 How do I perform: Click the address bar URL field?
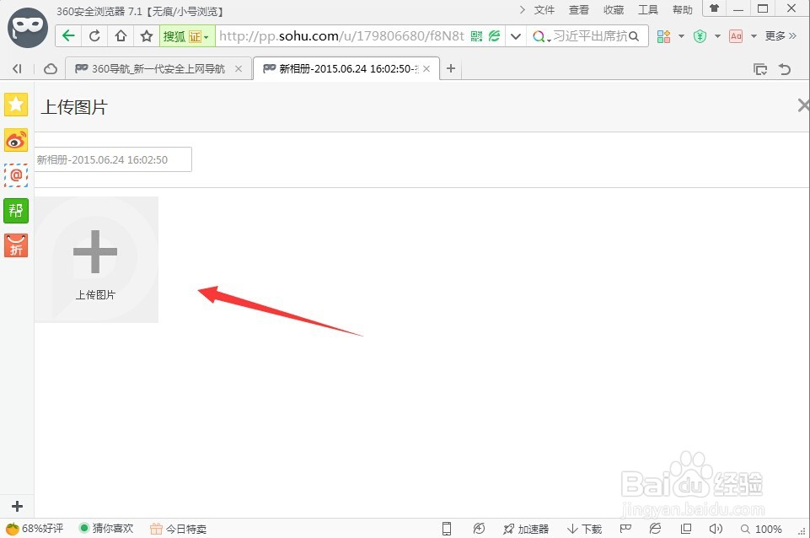click(341, 35)
